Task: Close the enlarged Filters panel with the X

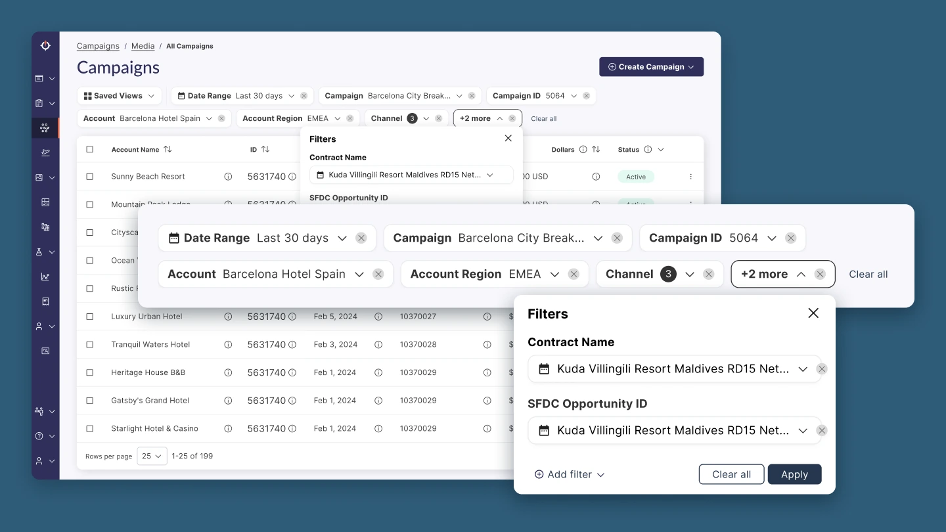Action: 813,313
